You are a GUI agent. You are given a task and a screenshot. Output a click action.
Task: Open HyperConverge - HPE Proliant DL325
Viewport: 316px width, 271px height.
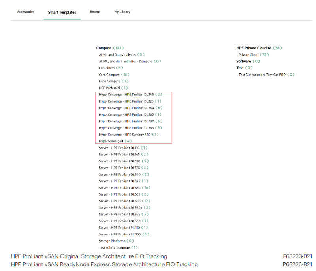[130, 101]
